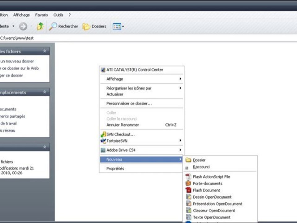This screenshot has width=297, height=223.
Task: Select ATI CATALYST(R) Control Center entry
Action: point(141,70)
